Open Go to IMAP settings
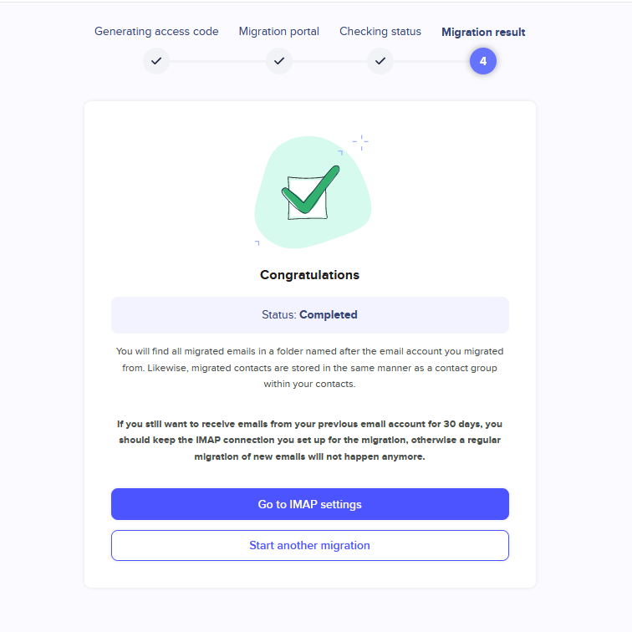632x632 pixels. (309, 504)
